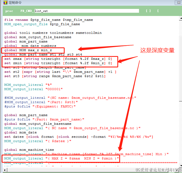Click line 'global tooli numbers toolnumbers sametoolZmin'
The width and height of the screenshot is (182, 173).
(53, 33)
